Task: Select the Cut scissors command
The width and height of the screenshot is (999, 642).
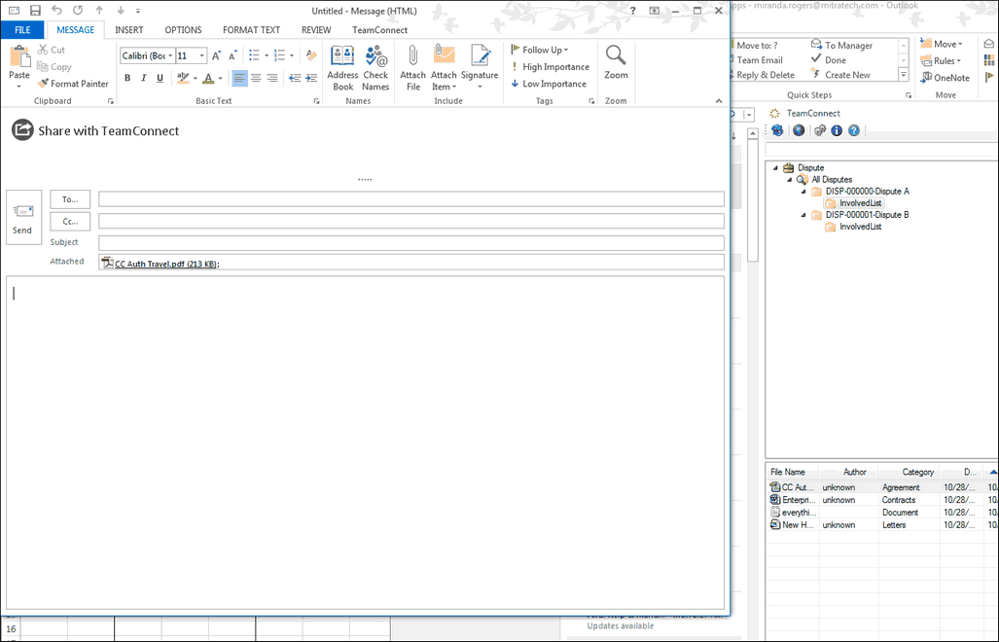Action: pyautogui.click(x=51, y=50)
